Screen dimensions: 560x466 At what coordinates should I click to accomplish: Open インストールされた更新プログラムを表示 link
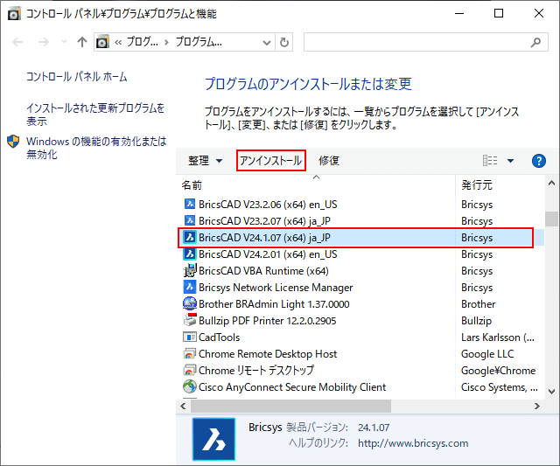tap(95, 115)
